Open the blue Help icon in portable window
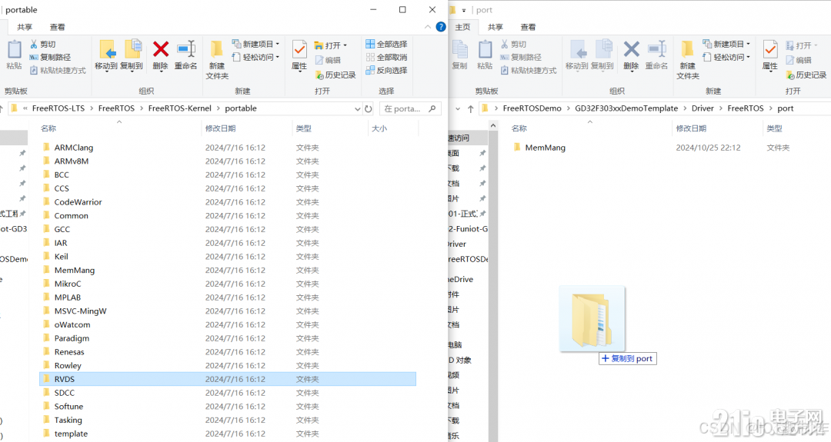Viewport: 831px width, 442px height. click(441, 26)
